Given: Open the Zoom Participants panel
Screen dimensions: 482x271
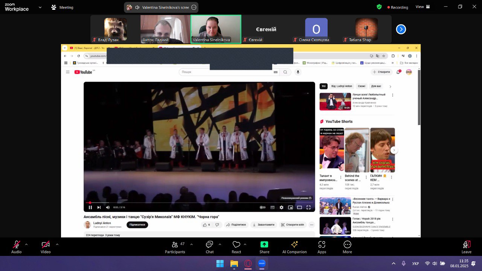Looking at the screenshot, I should tap(175, 247).
